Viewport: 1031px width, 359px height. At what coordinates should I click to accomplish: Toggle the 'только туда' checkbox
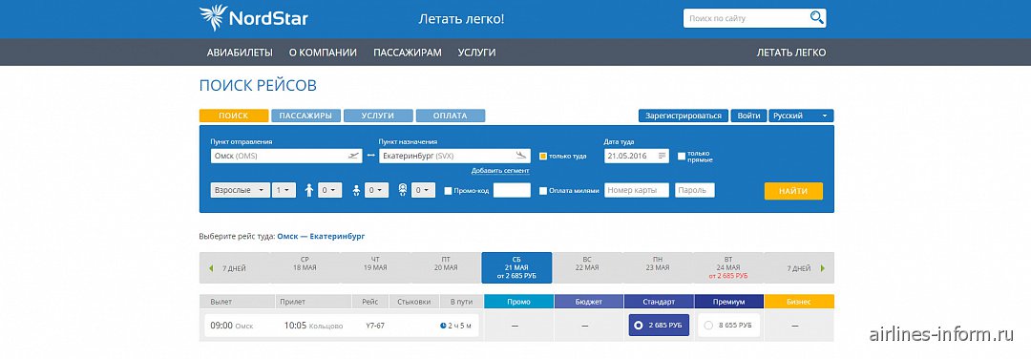[x=543, y=157]
